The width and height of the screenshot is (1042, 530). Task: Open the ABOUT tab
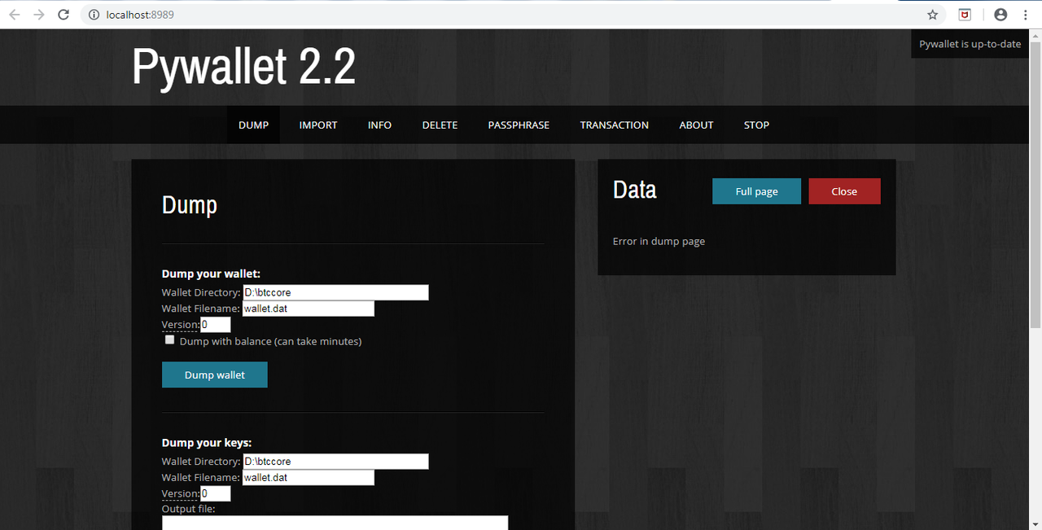[696, 125]
